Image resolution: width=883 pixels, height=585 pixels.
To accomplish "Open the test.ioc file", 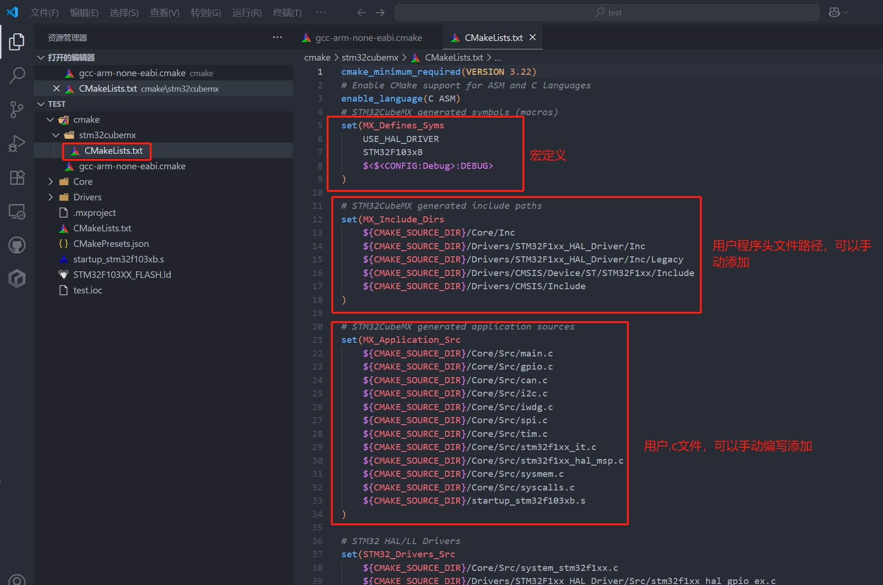I will pyautogui.click(x=164, y=290).
